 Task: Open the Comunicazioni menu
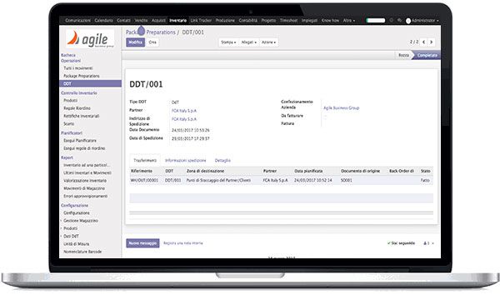77,21
